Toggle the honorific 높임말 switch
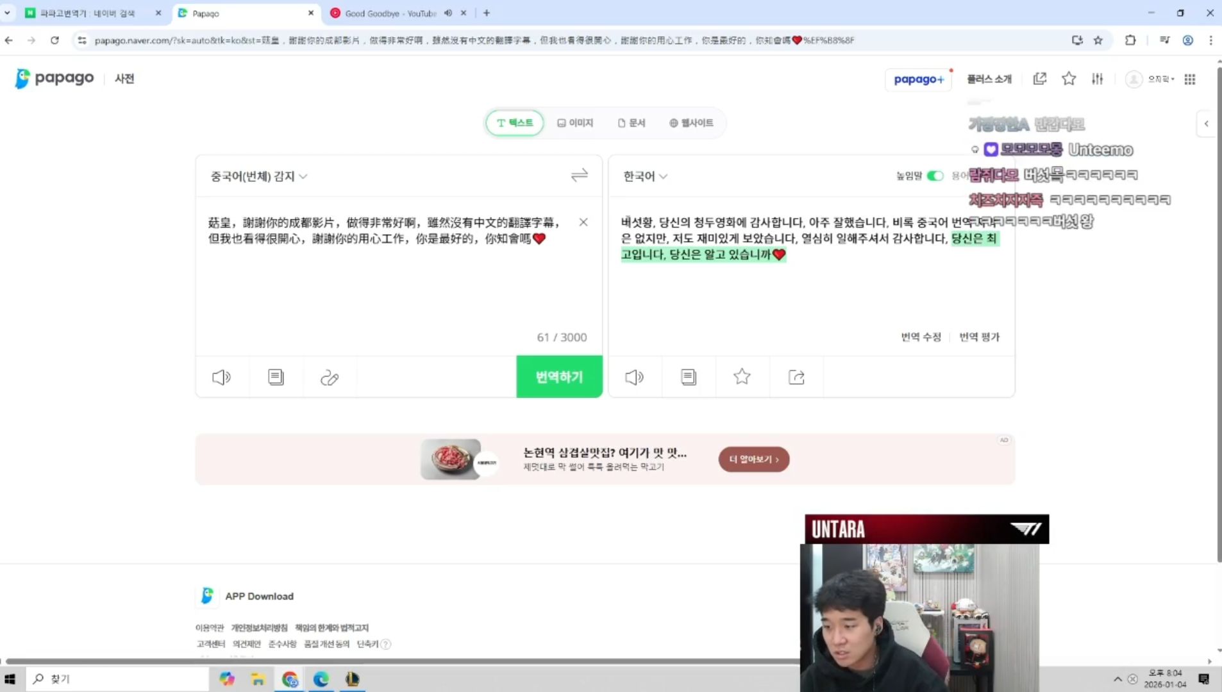 click(935, 176)
